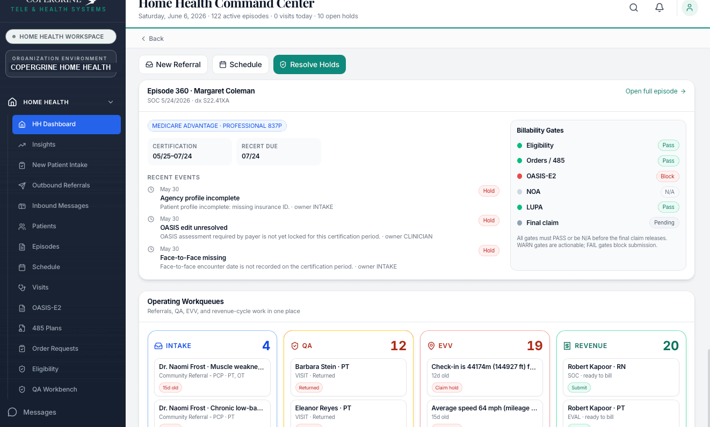The width and height of the screenshot is (710, 427).
Task: Click the Medicare Advantage Professional 837P tag
Action: [217, 126]
